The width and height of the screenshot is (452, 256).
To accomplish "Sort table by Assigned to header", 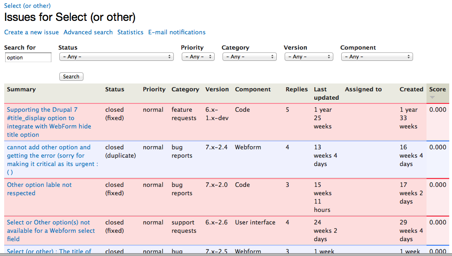I will point(363,90).
